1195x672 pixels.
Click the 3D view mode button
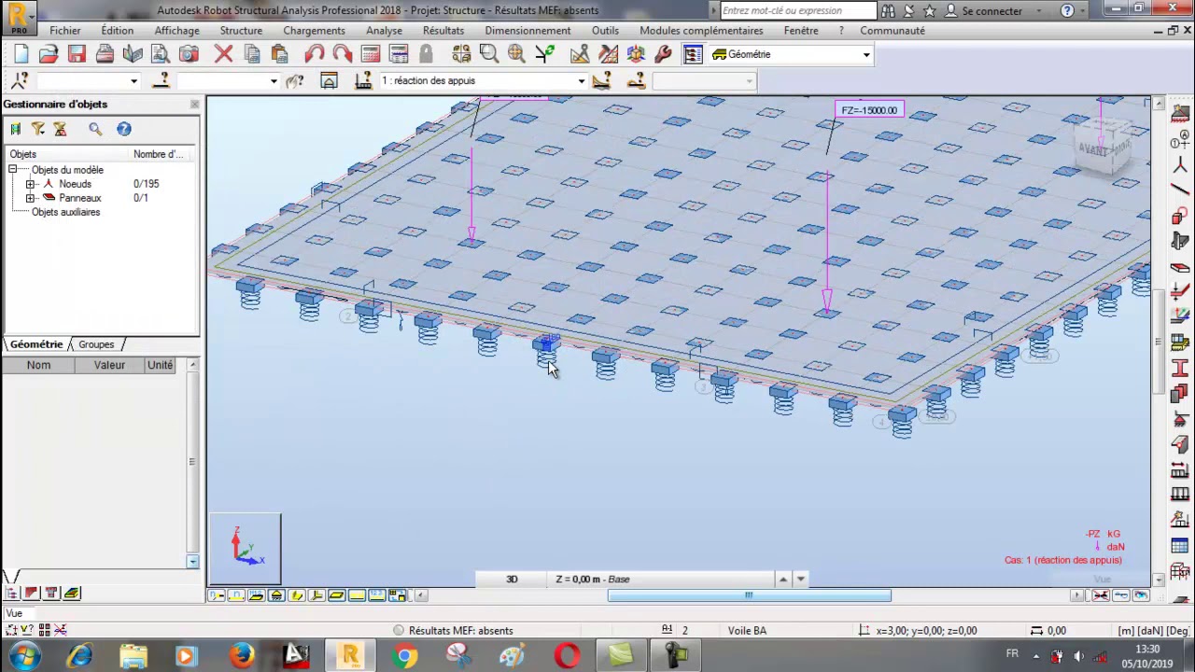[x=512, y=579]
